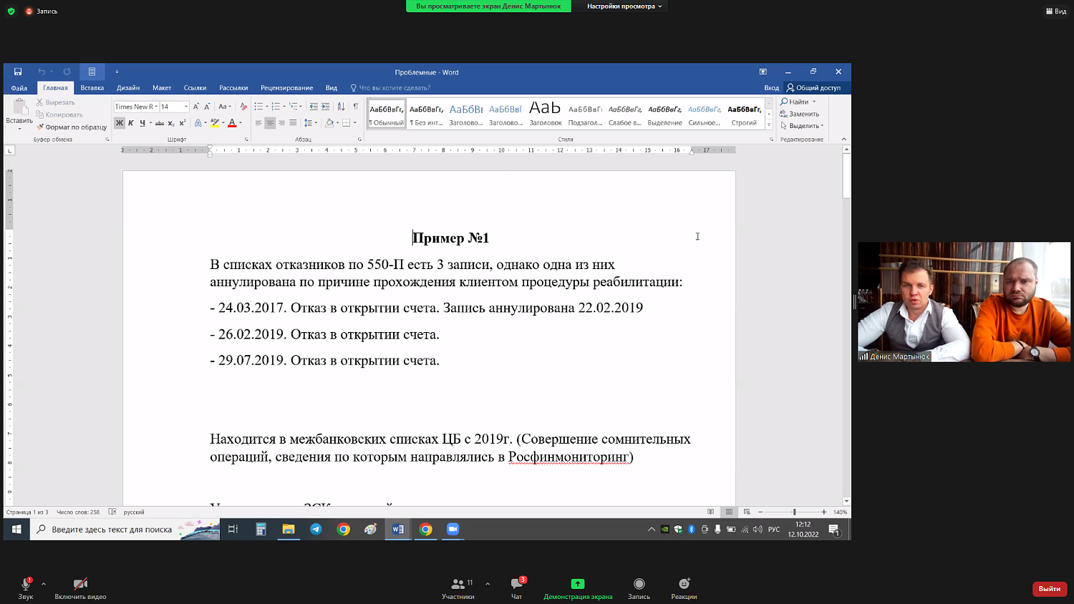1074x604 pixels.
Task: Open the Выделить (Select) dropdown
Action: 803,126
